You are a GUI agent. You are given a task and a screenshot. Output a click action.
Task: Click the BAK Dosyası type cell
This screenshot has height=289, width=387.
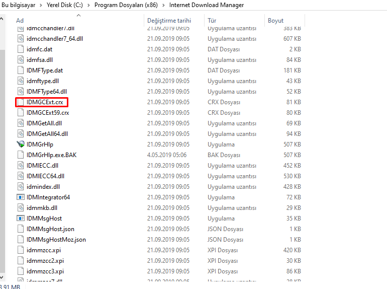coord(224,155)
